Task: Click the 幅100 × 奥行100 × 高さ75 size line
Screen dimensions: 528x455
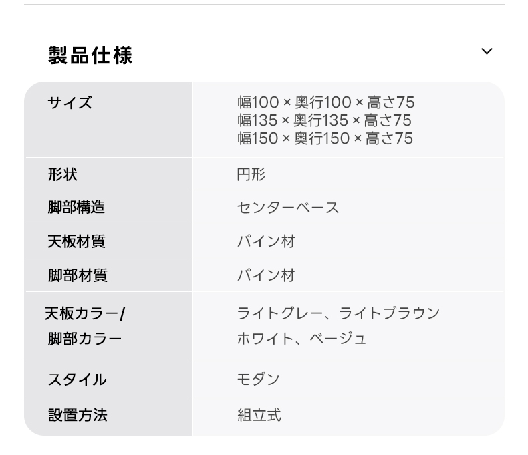Action: coord(325,102)
